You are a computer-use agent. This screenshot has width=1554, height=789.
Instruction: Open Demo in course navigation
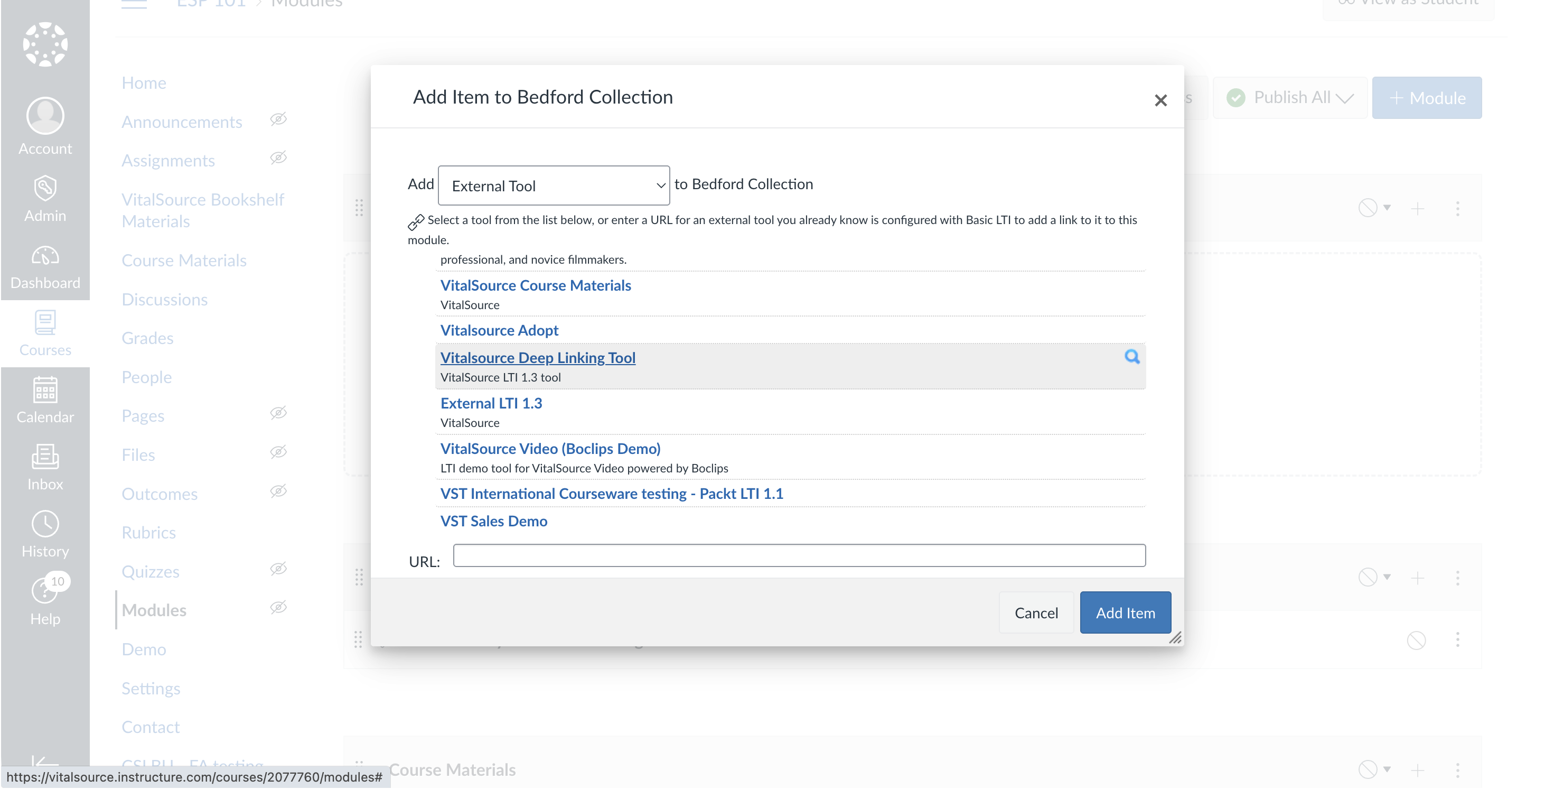coord(144,649)
